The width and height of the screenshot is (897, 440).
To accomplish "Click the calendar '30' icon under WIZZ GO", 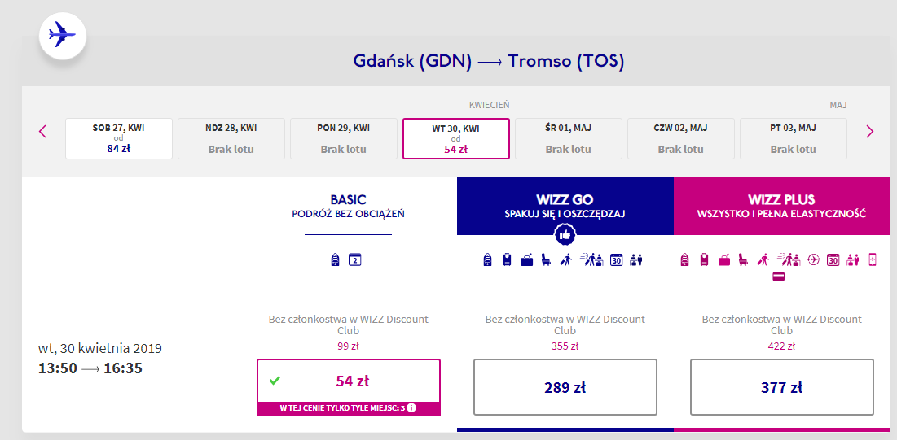I will (x=617, y=260).
